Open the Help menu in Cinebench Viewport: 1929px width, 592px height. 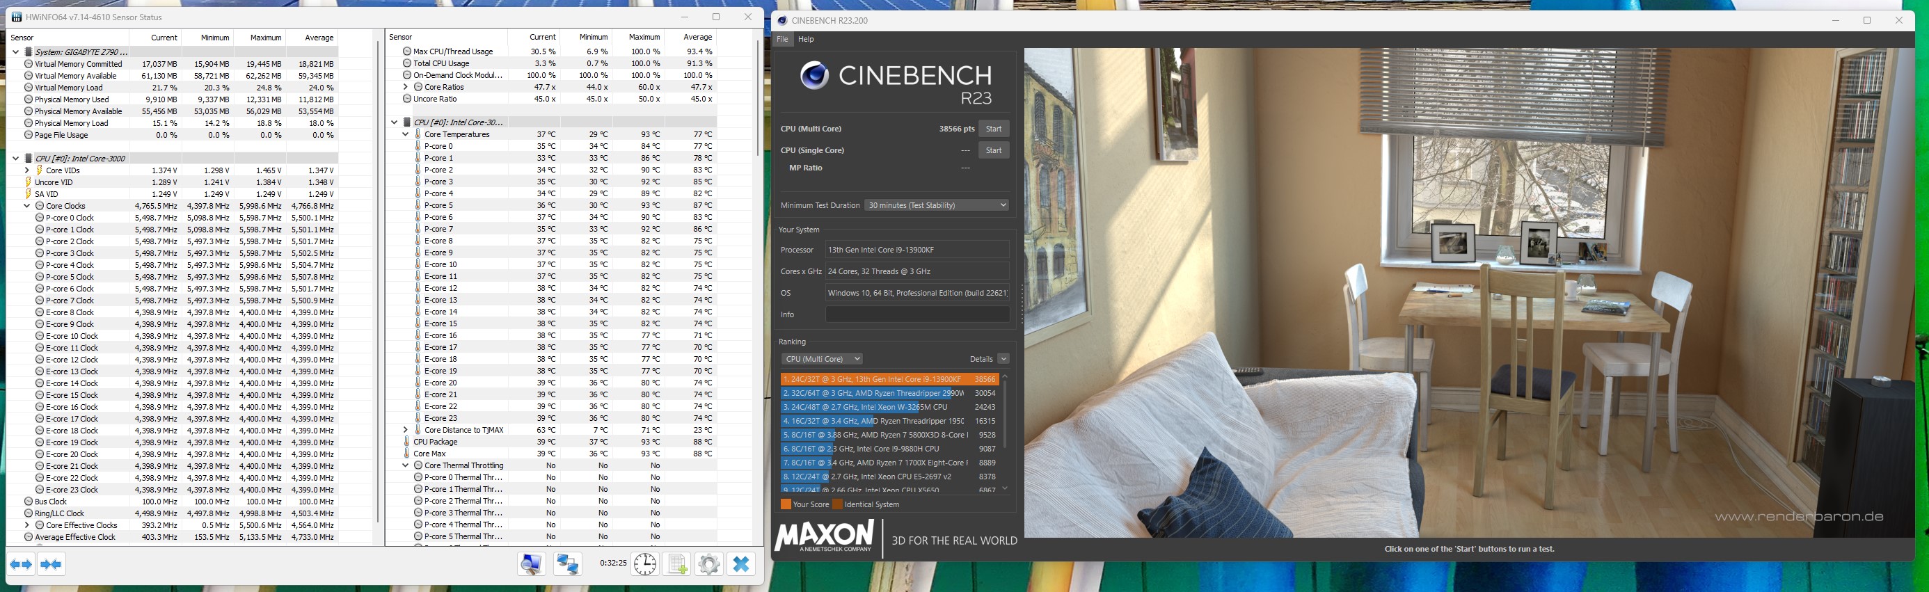coord(806,39)
